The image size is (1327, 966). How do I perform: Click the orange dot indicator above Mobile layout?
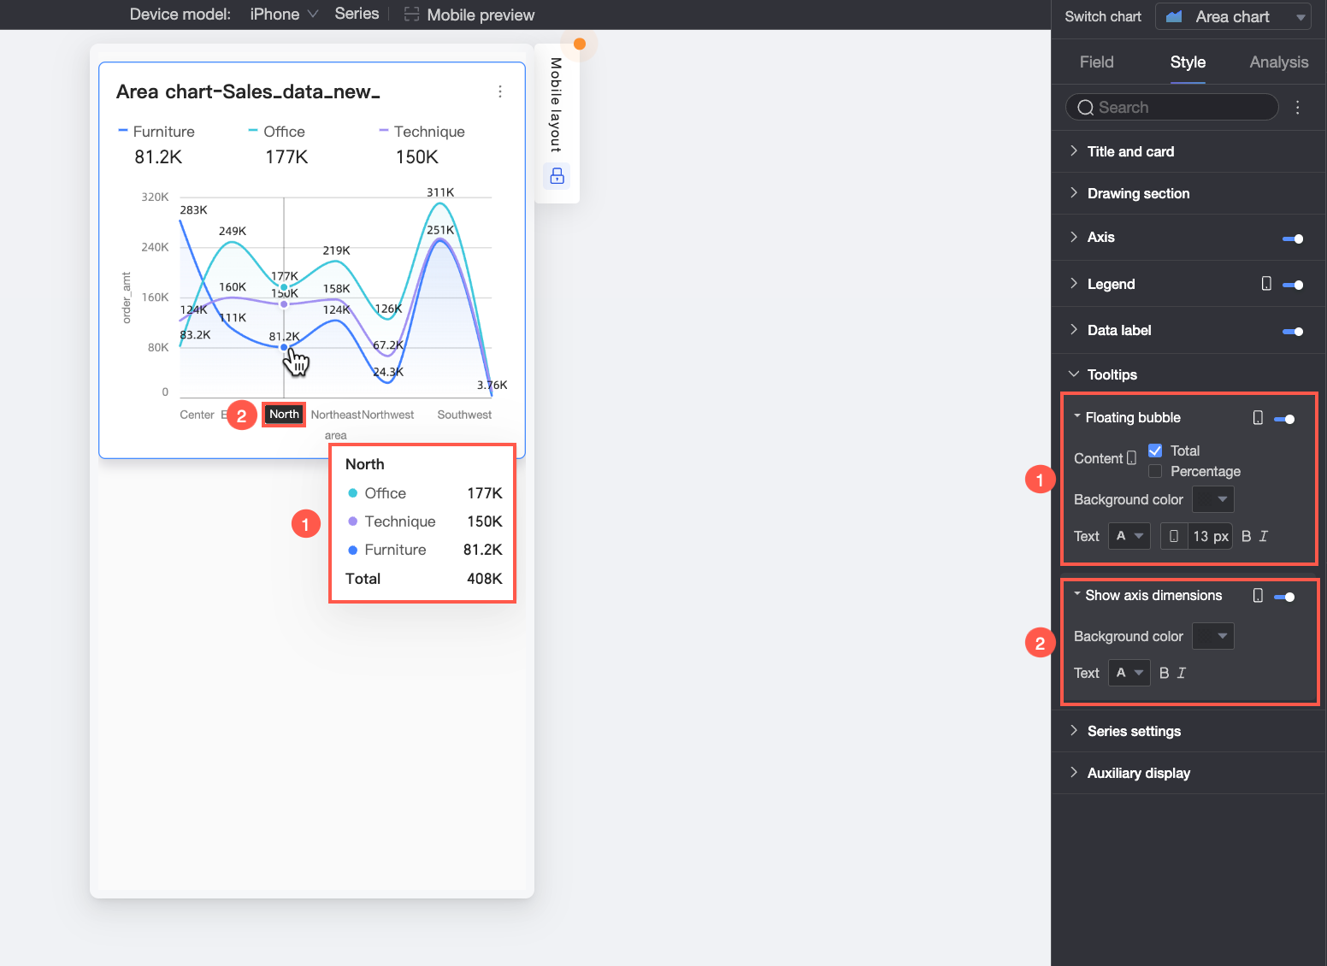[580, 44]
